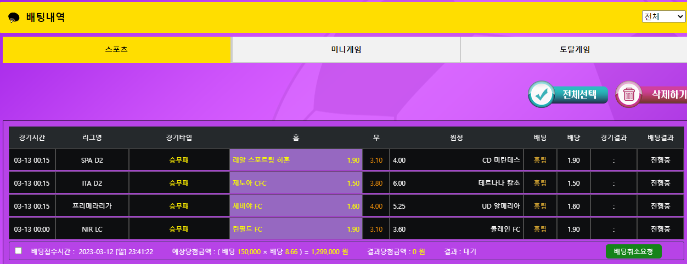Click away team CD 미란데스 cell

[456, 160]
